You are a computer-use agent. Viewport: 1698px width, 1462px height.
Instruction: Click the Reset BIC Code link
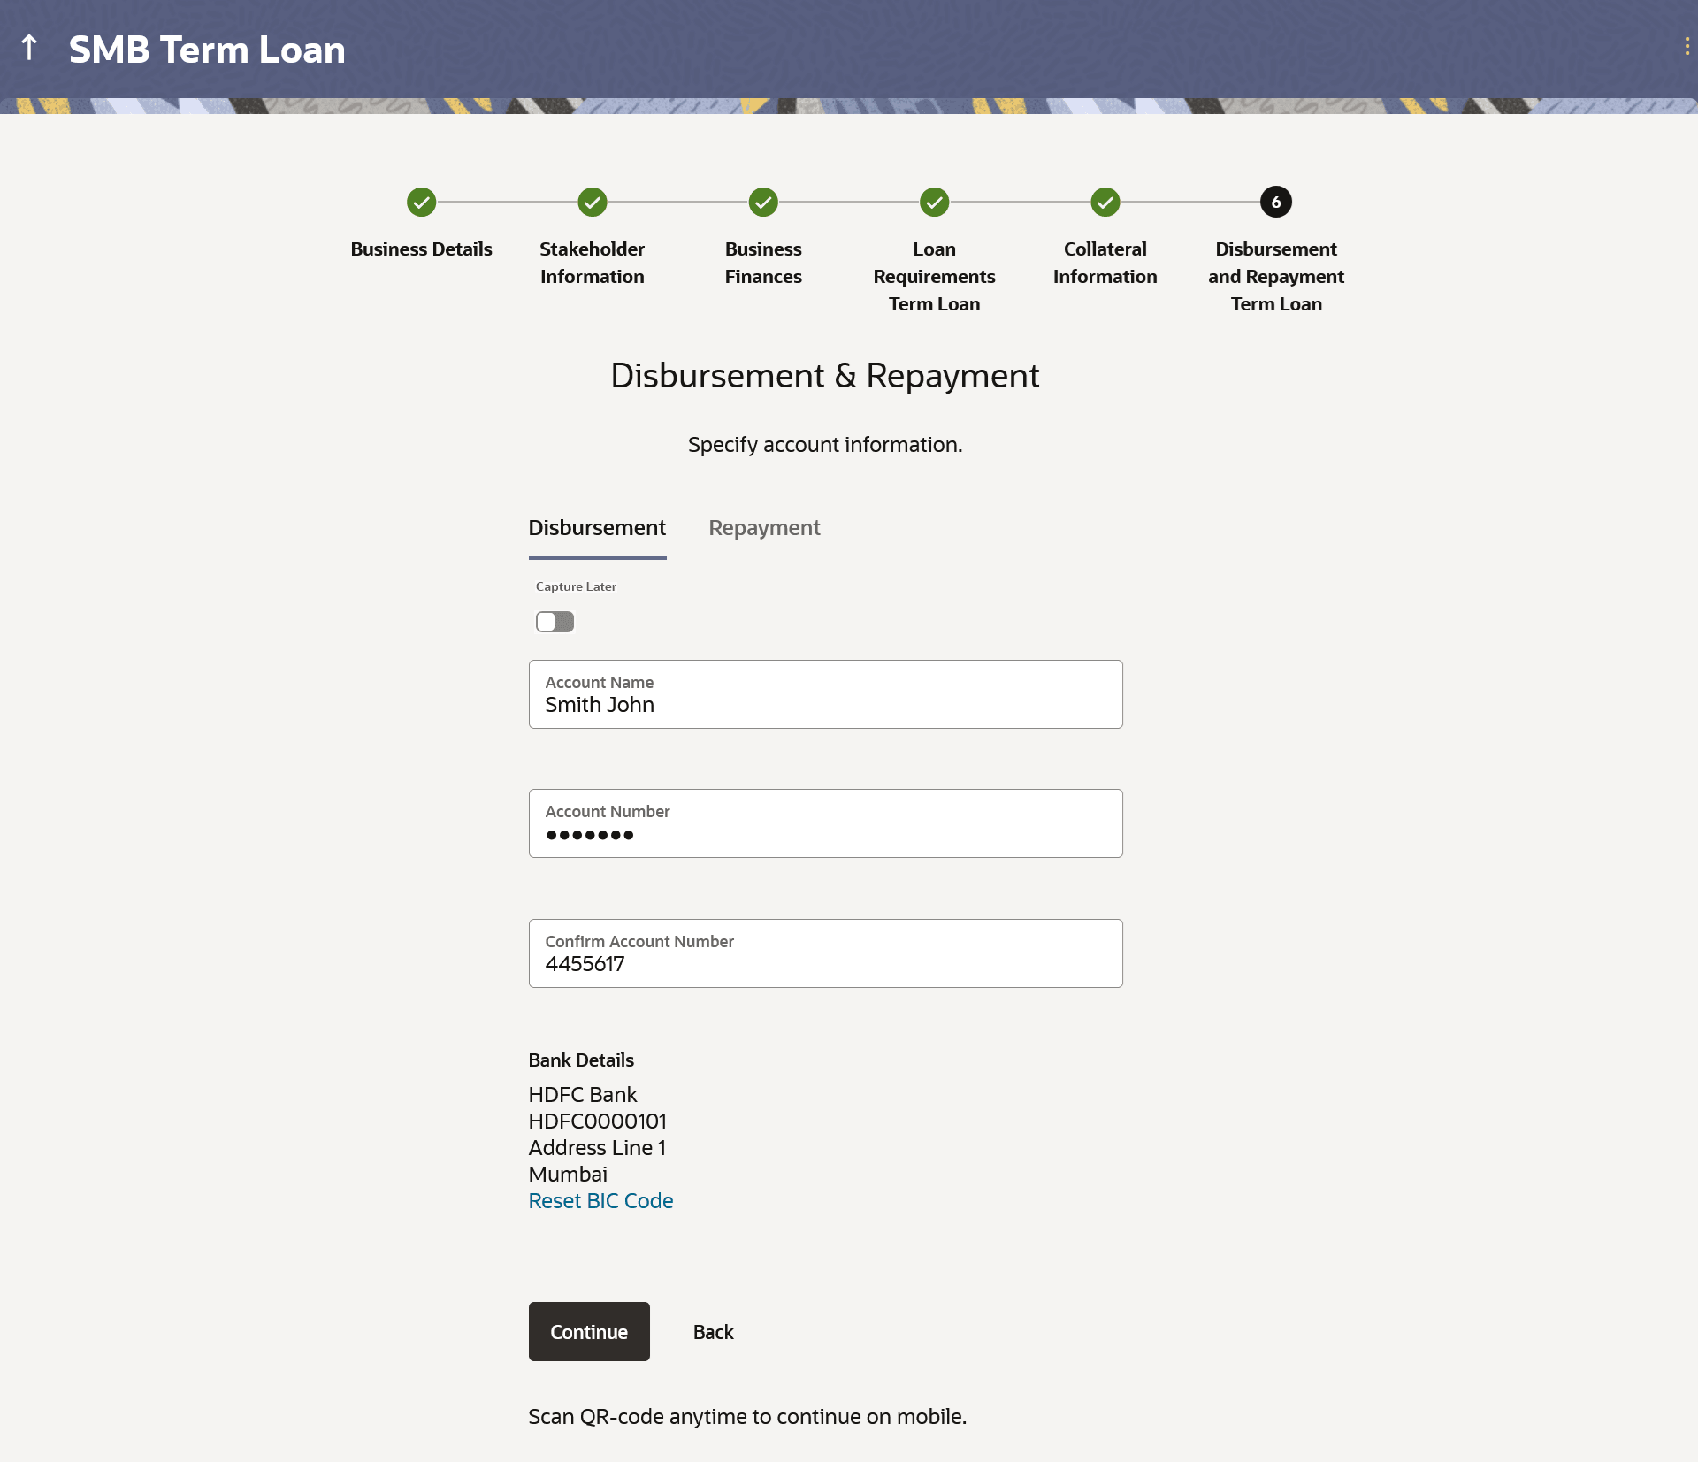click(600, 1201)
